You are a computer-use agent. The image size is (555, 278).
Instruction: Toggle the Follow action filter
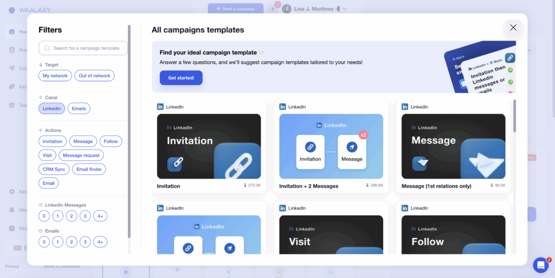(x=111, y=141)
